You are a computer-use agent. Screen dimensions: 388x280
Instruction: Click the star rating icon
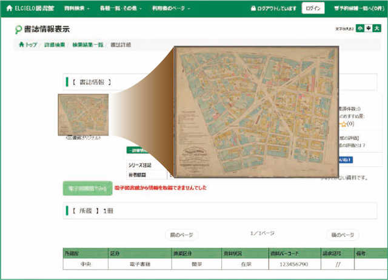[x=344, y=124]
